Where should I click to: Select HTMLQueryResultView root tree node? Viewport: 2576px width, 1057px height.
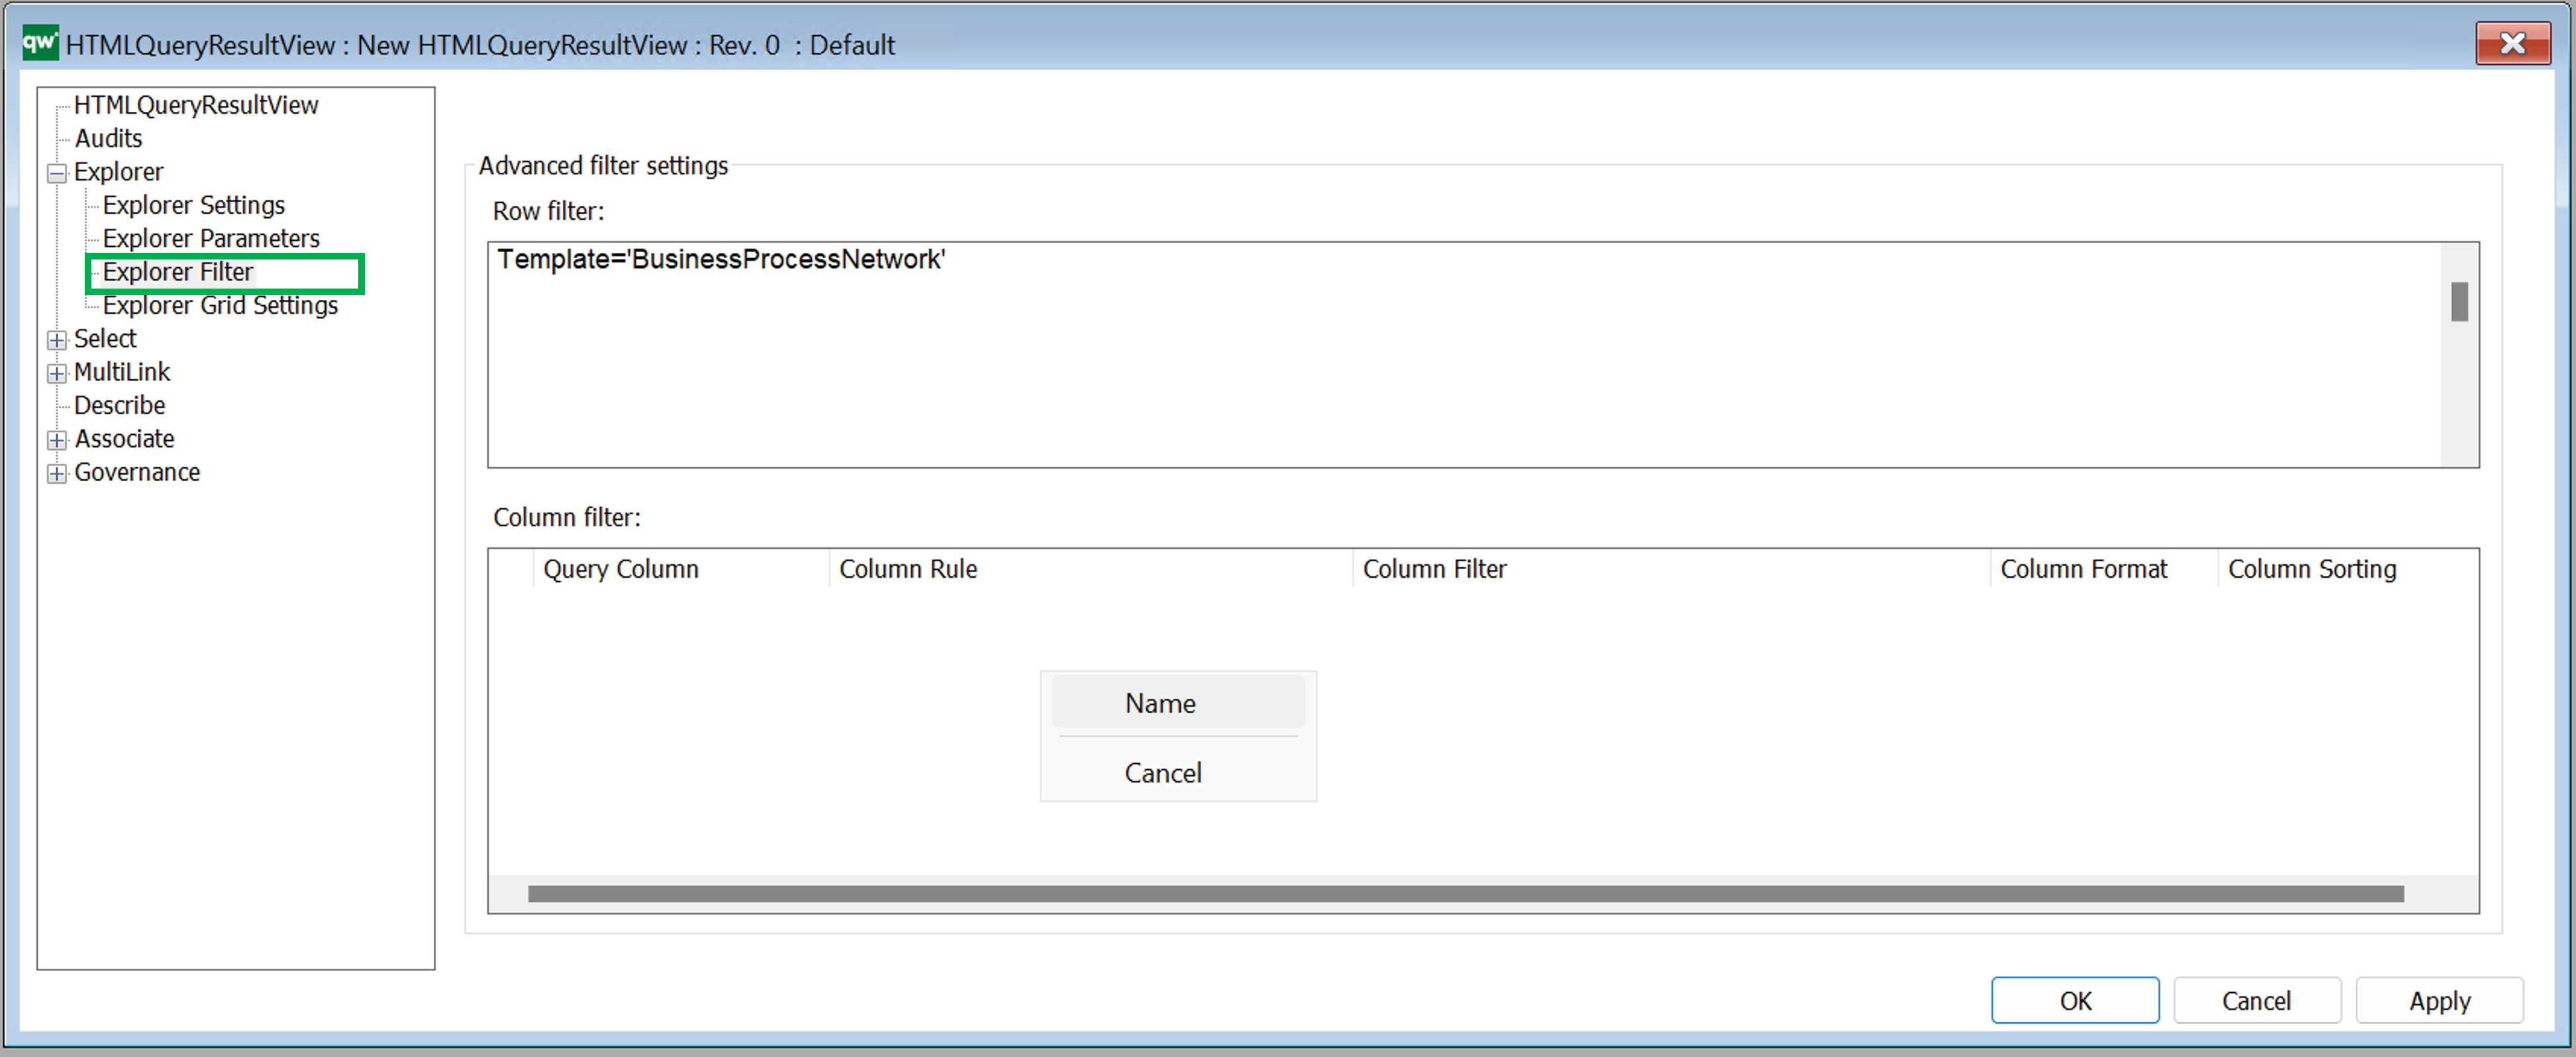[196, 105]
